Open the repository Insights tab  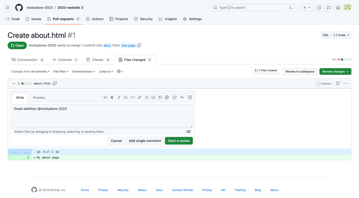(x=168, y=19)
